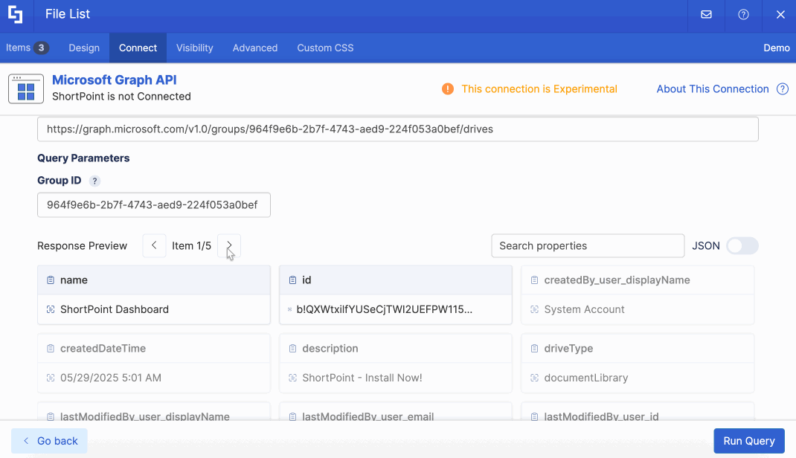Screen dimensions: 796x458
Task: Open the help question mark in header
Action: (x=743, y=14)
